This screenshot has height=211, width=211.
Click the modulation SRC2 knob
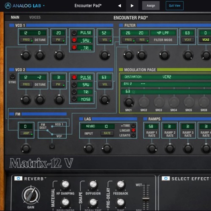[x=144, y=102]
